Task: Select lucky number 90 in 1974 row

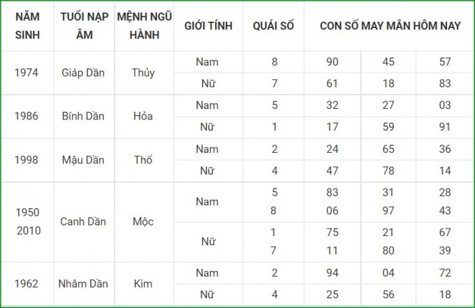Action: 332,61
